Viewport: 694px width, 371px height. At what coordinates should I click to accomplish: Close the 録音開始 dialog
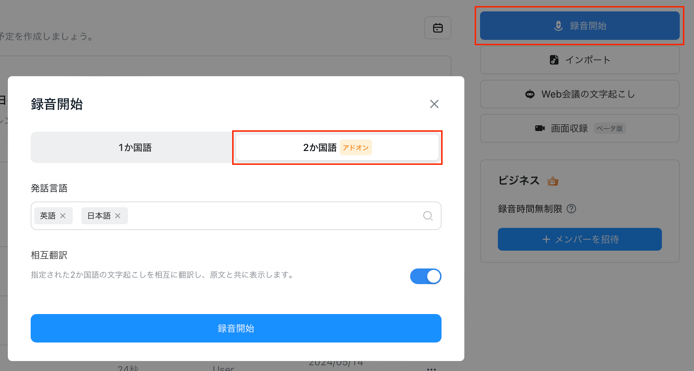[434, 104]
